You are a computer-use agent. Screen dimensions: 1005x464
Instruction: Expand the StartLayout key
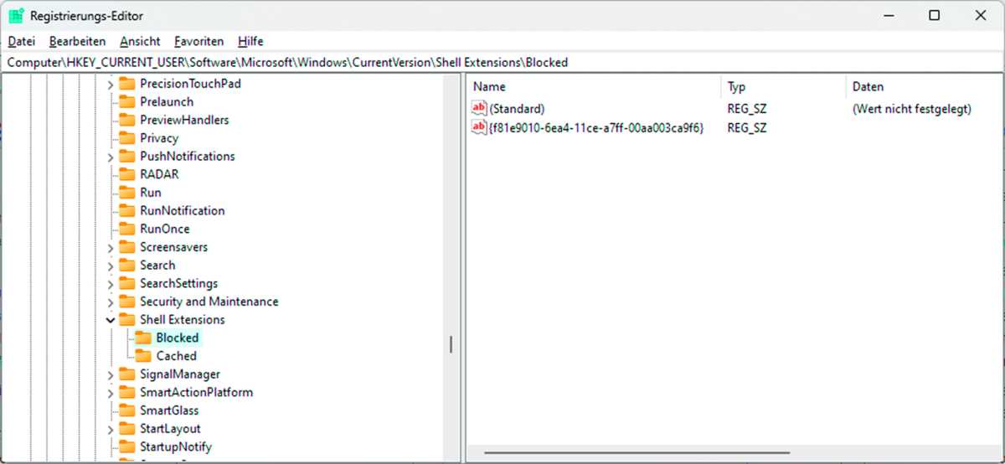click(x=111, y=429)
